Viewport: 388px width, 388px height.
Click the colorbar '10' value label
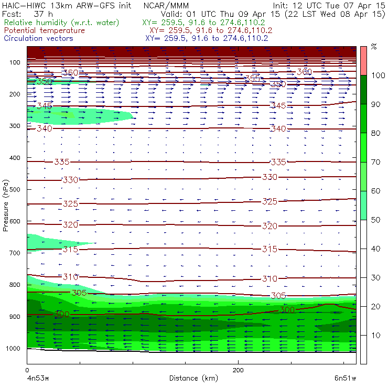376,336
